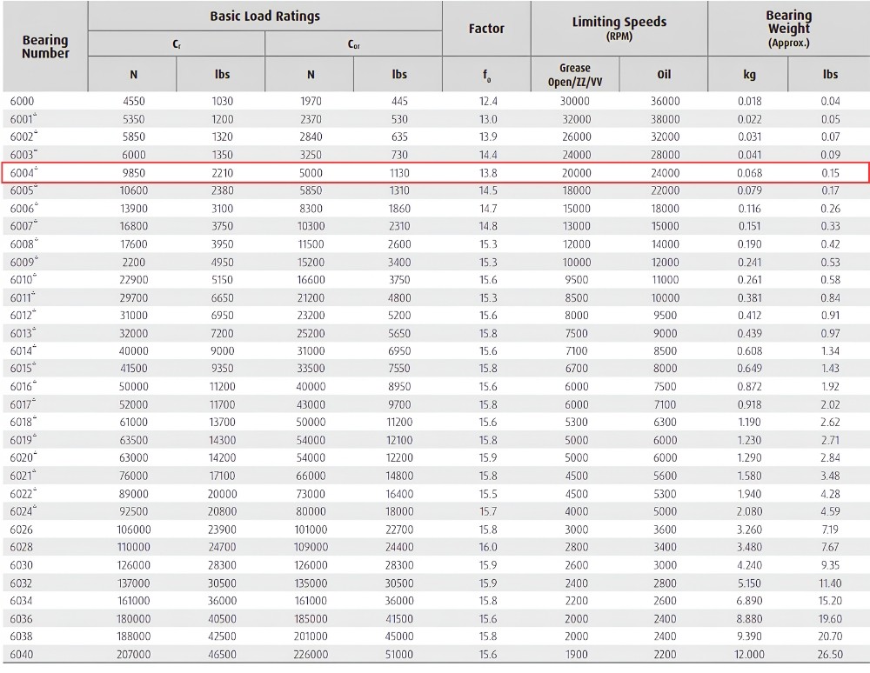
Task: Select bearing number 6010 cell
Action: coord(23,280)
